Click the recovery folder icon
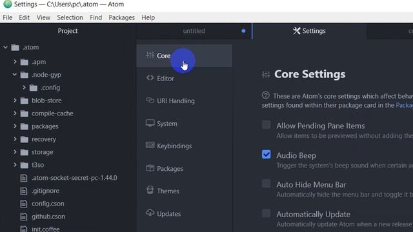Image resolution: width=413 pixels, height=232 pixels. 25,139
